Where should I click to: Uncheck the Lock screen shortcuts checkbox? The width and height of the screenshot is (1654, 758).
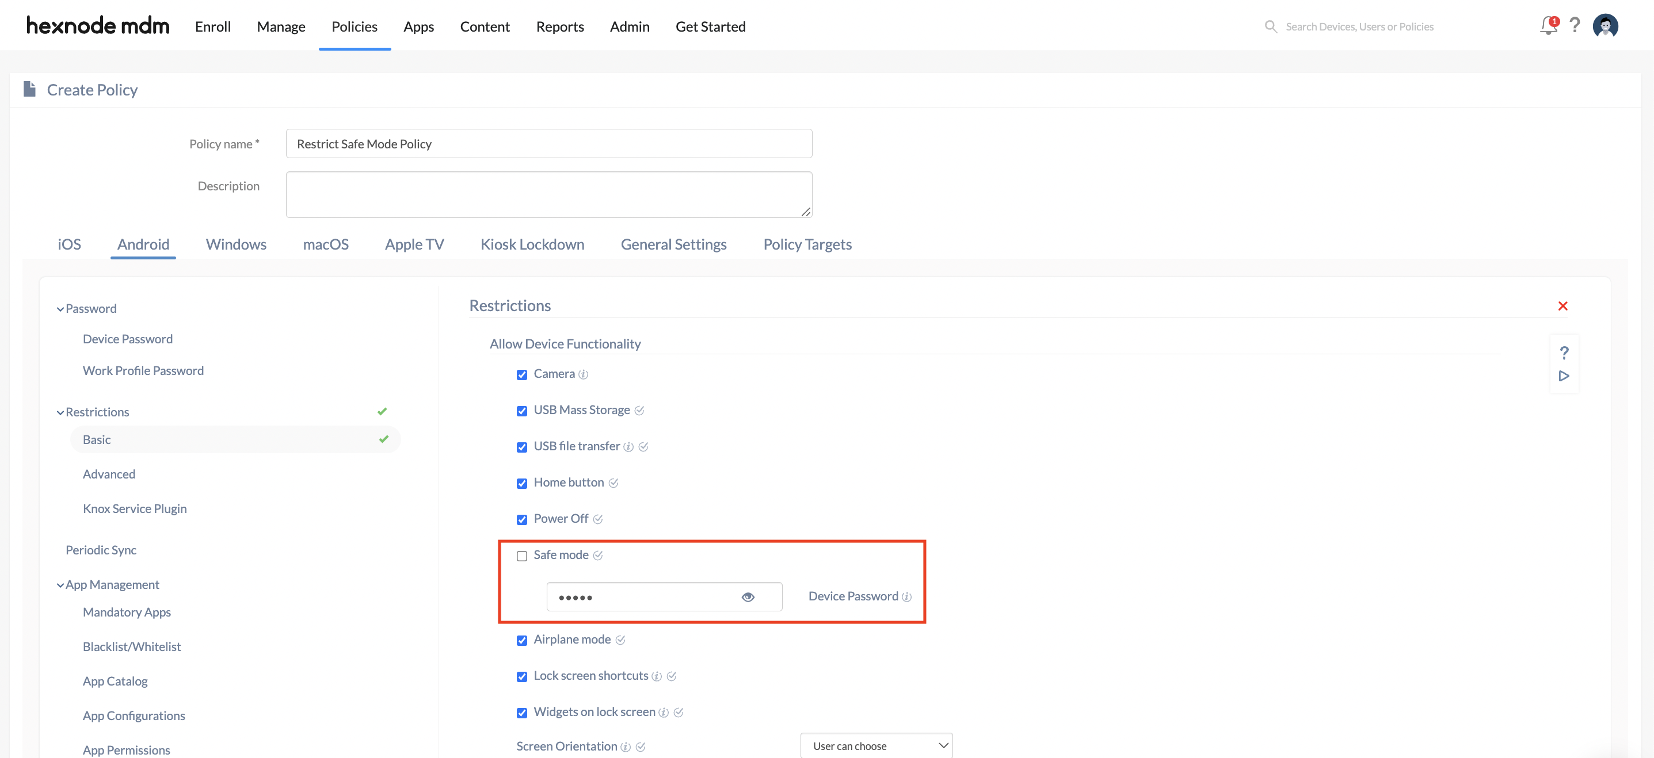click(521, 676)
